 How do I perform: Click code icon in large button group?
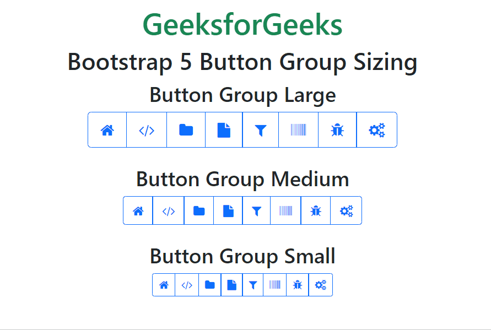147,131
